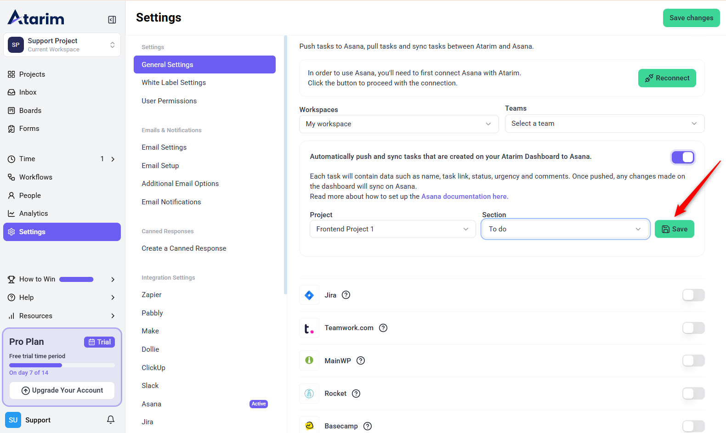Open the Workspaces dropdown
The height and width of the screenshot is (433, 726).
[x=398, y=124]
